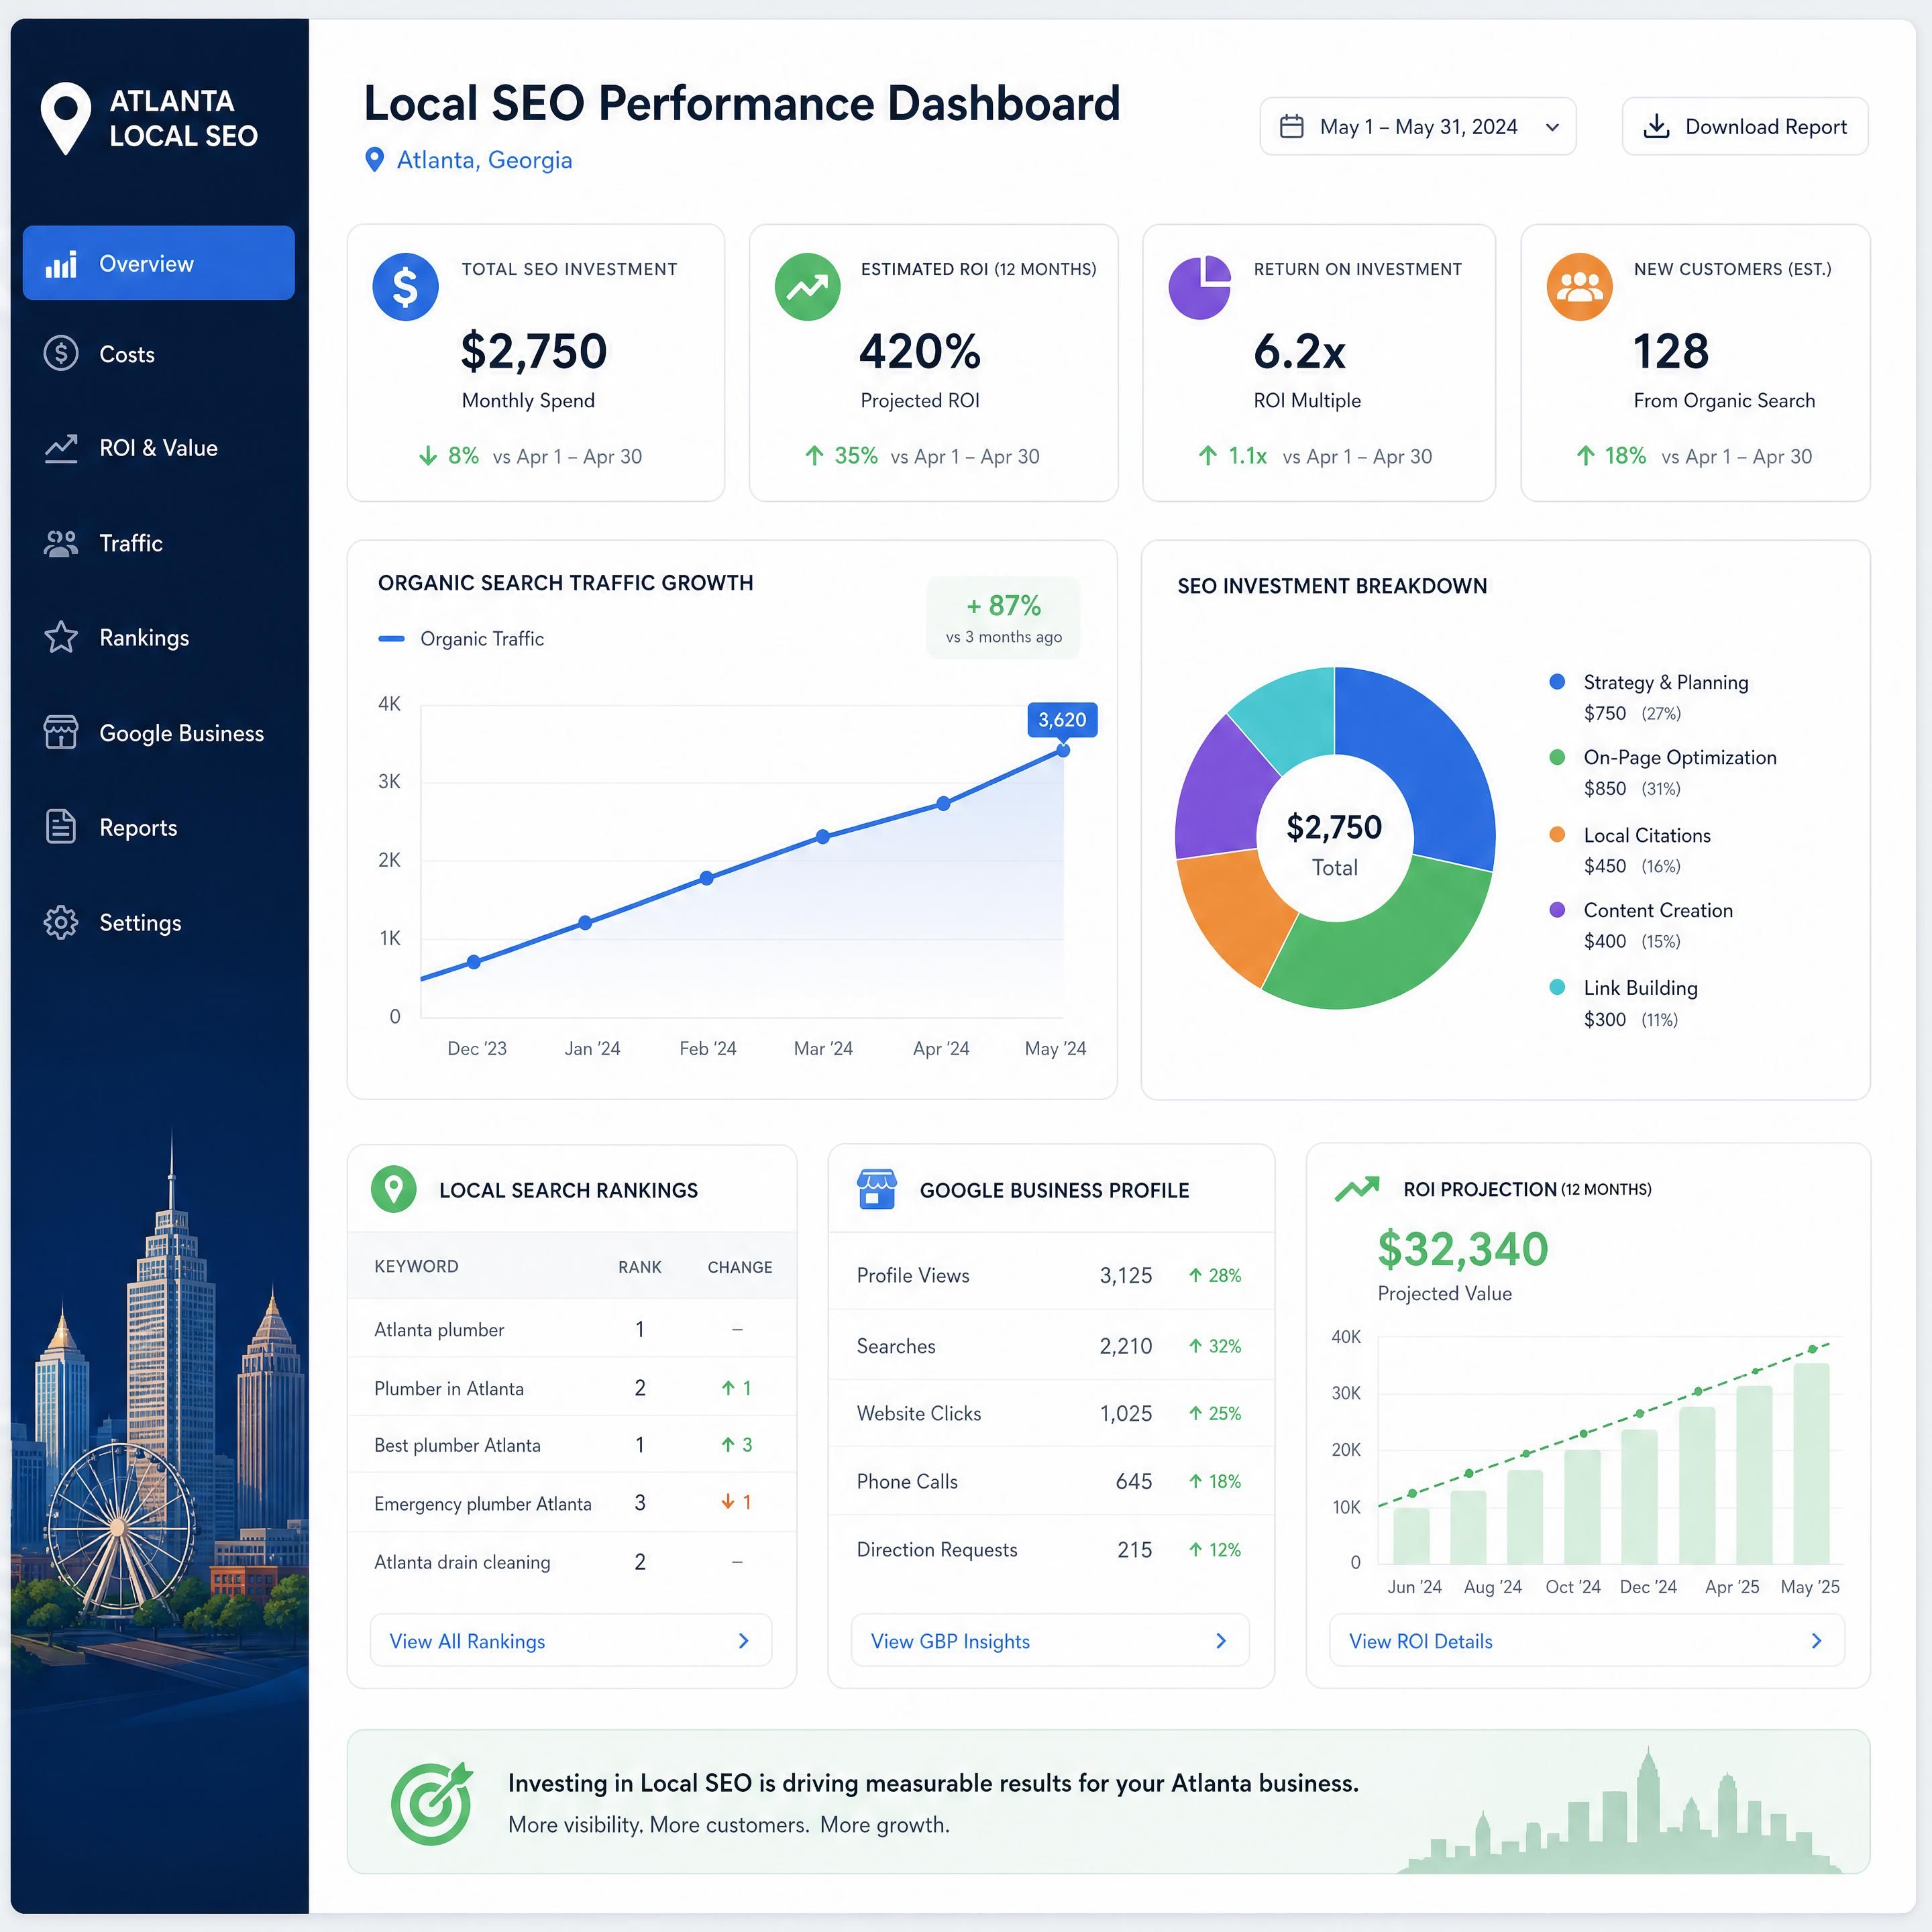Open Rankings from the sidebar

159,637
